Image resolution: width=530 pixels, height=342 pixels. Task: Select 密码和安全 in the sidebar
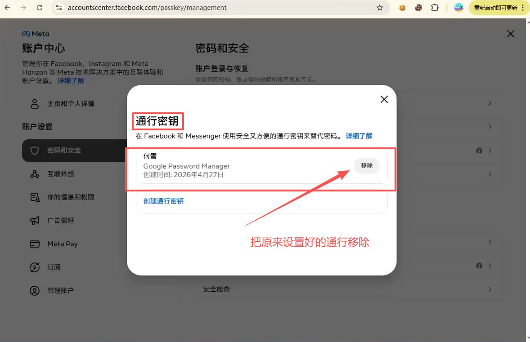64,150
